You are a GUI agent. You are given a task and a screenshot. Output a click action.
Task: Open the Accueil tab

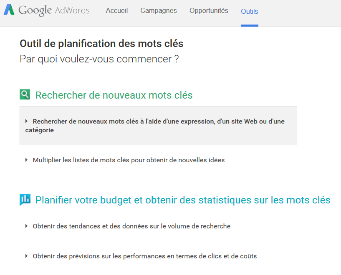coord(117,11)
